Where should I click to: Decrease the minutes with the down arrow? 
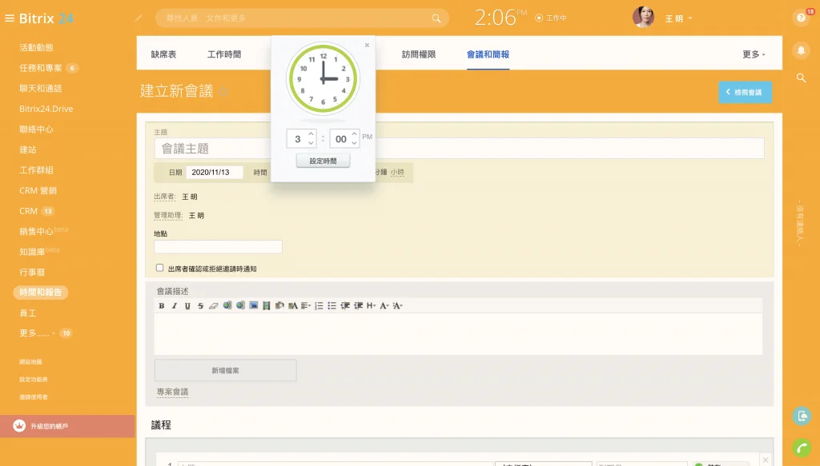(354, 143)
